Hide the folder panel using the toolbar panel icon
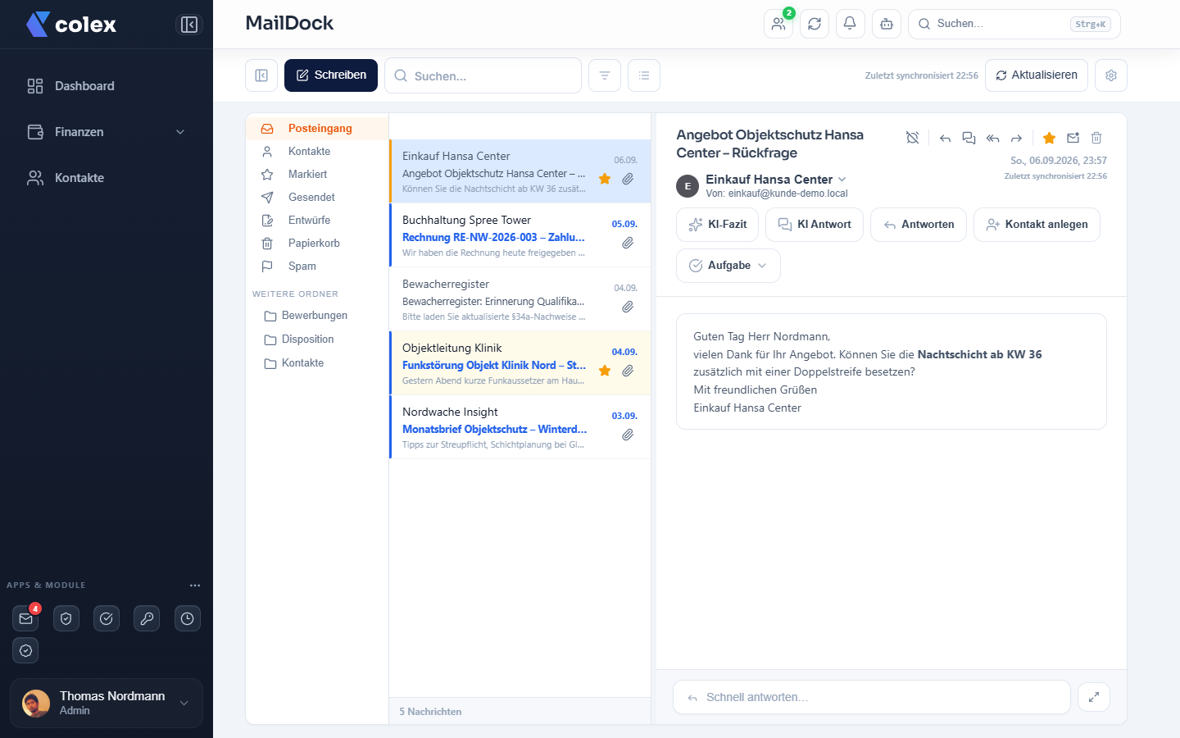The image size is (1180, 738). click(261, 75)
